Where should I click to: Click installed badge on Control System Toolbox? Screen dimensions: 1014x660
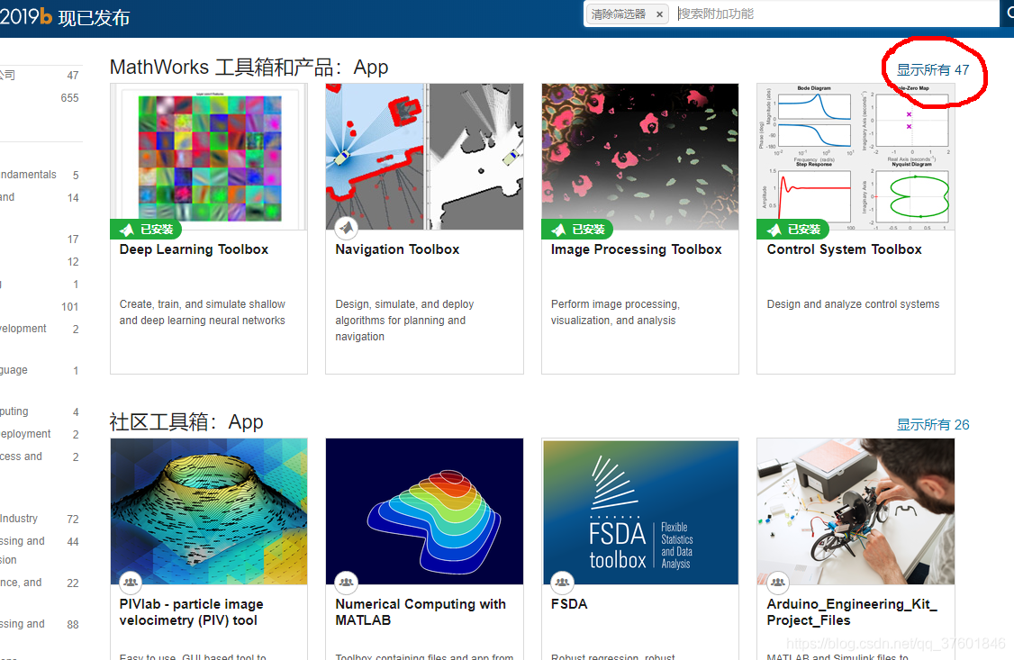coord(792,230)
